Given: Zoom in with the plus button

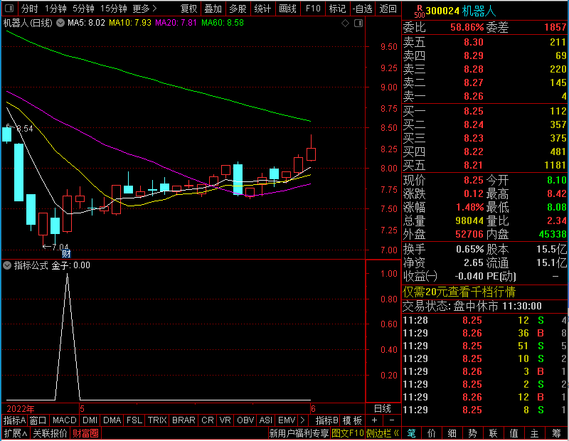Looking at the screenshot, I should point(375,420).
